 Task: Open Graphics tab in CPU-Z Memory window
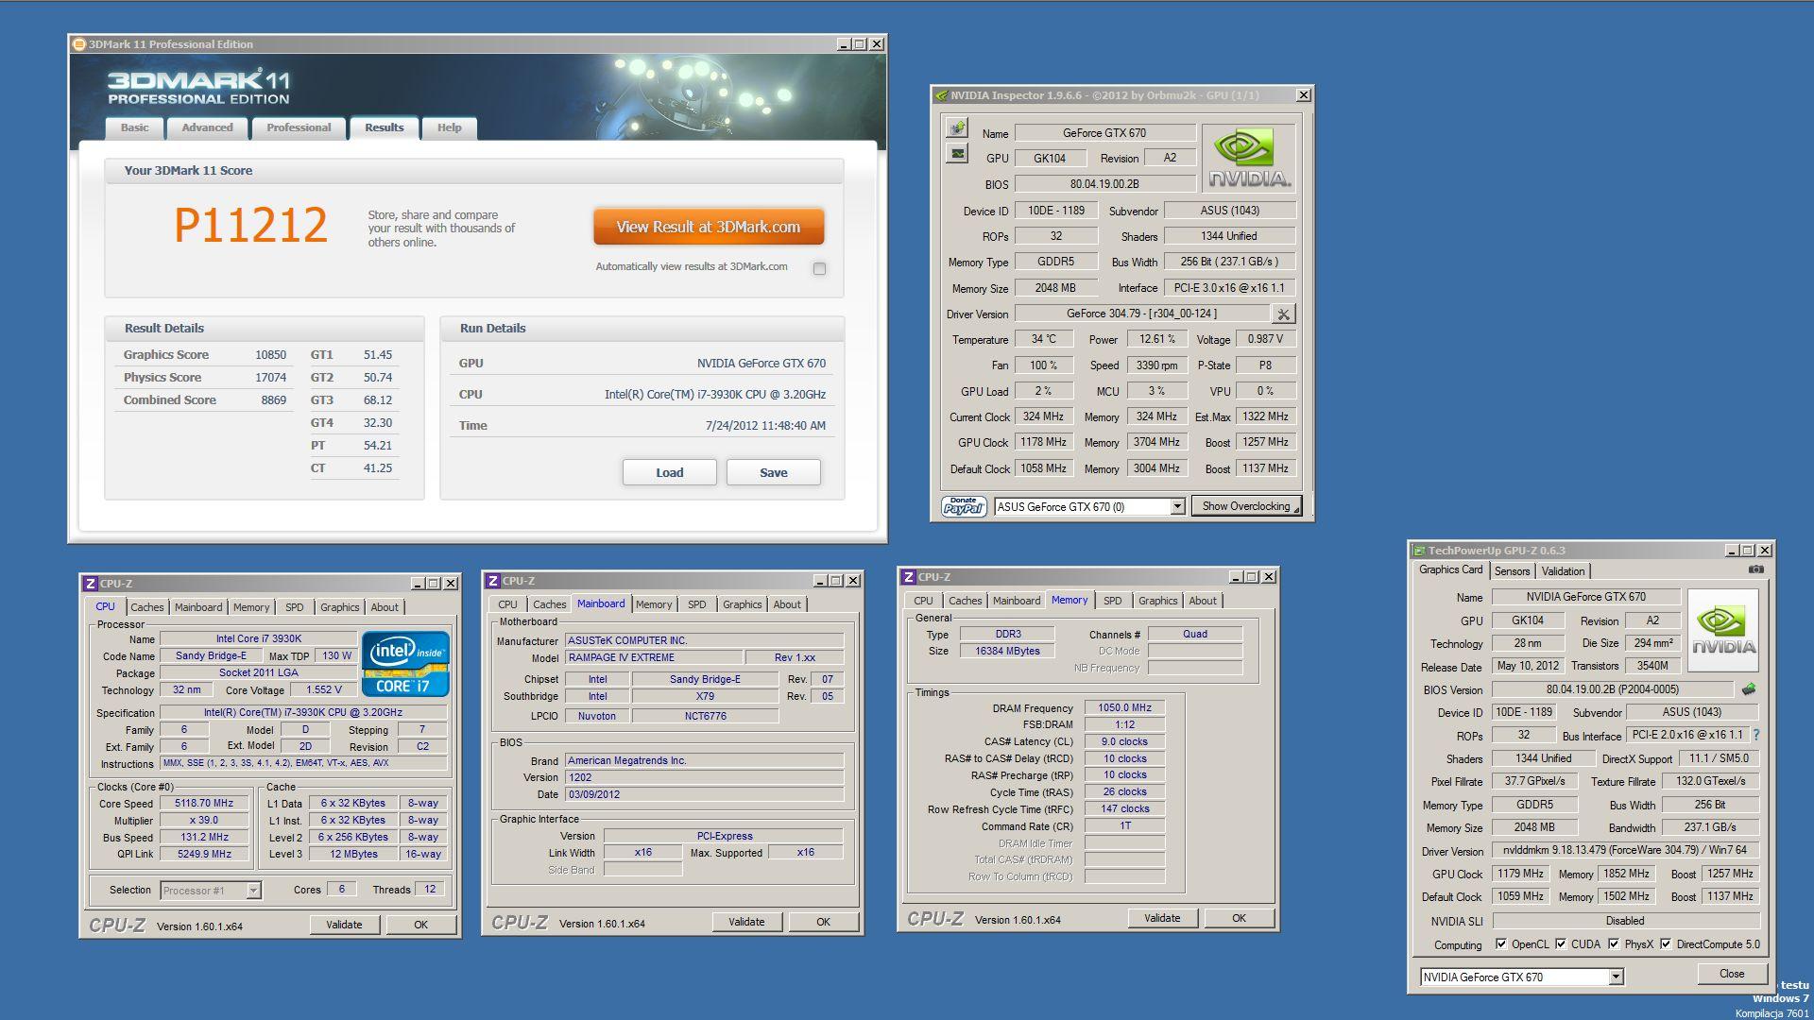pos(1157,601)
